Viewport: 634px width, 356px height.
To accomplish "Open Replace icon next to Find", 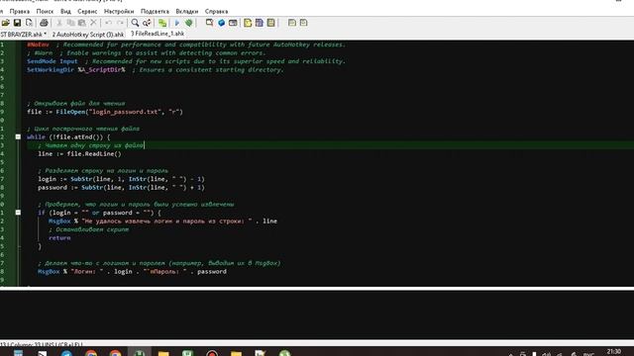I will (147, 23).
